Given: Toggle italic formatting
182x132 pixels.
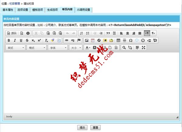Looking at the screenshot, I should click(x=15, y=40).
